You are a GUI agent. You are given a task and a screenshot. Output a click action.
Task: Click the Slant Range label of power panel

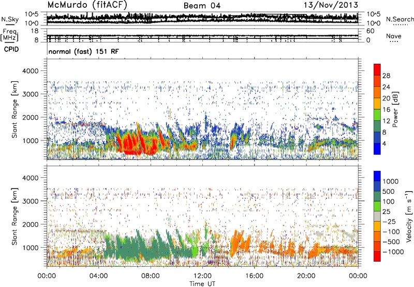tap(14, 109)
